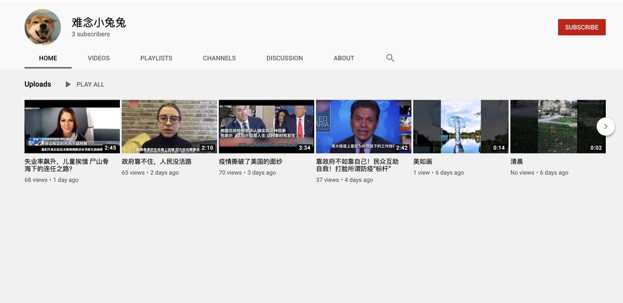Open the PLAYLISTS tab
The height and width of the screenshot is (303, 623).
click(156, 58)
